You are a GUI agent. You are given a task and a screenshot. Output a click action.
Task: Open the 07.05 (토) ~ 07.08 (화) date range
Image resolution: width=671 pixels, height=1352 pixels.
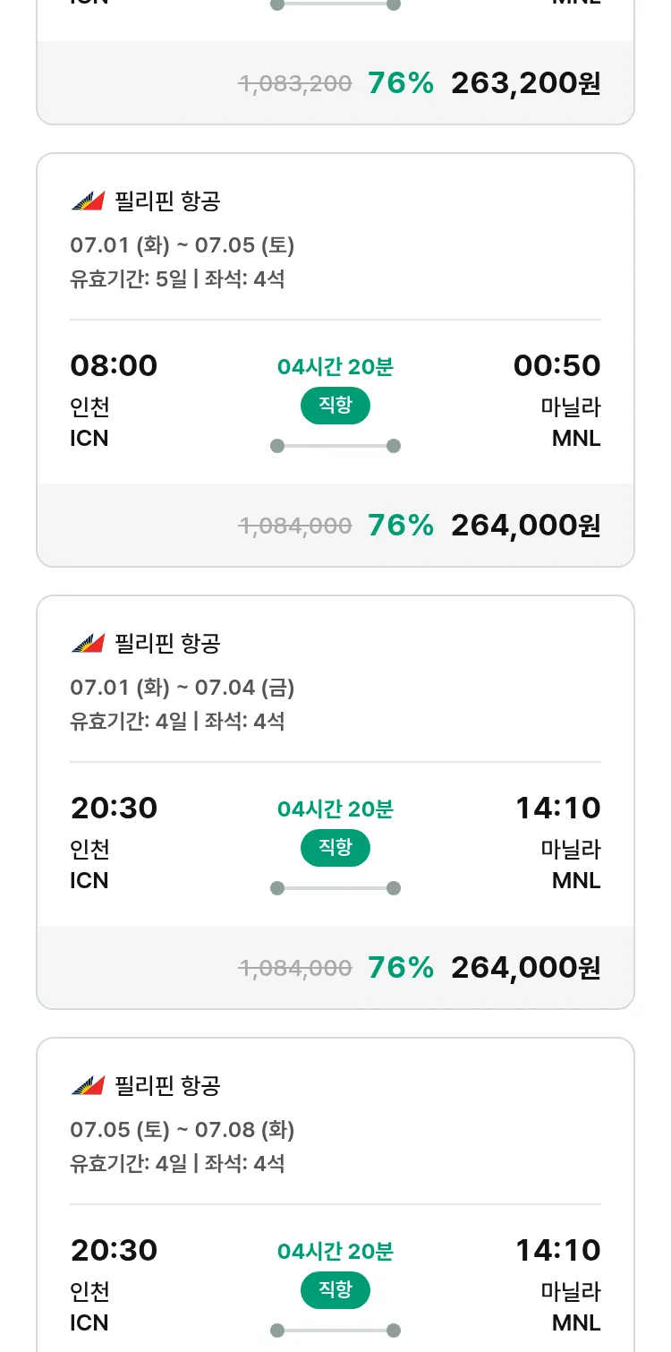tap(183, 1130)
